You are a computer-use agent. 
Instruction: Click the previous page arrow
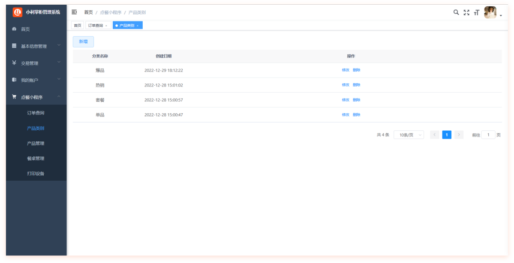pyautogui.click(x=435, y=135)
